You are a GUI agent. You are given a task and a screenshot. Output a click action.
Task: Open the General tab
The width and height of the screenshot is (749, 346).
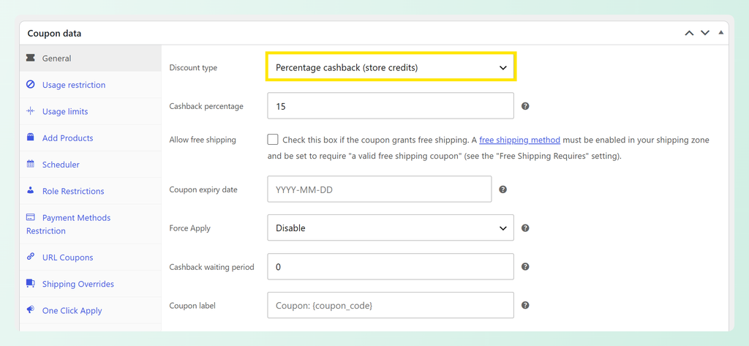coord(90,59)
